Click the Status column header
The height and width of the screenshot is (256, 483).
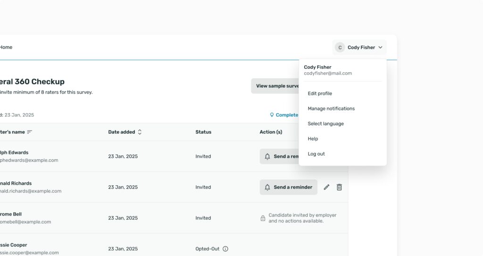[203, 132]
